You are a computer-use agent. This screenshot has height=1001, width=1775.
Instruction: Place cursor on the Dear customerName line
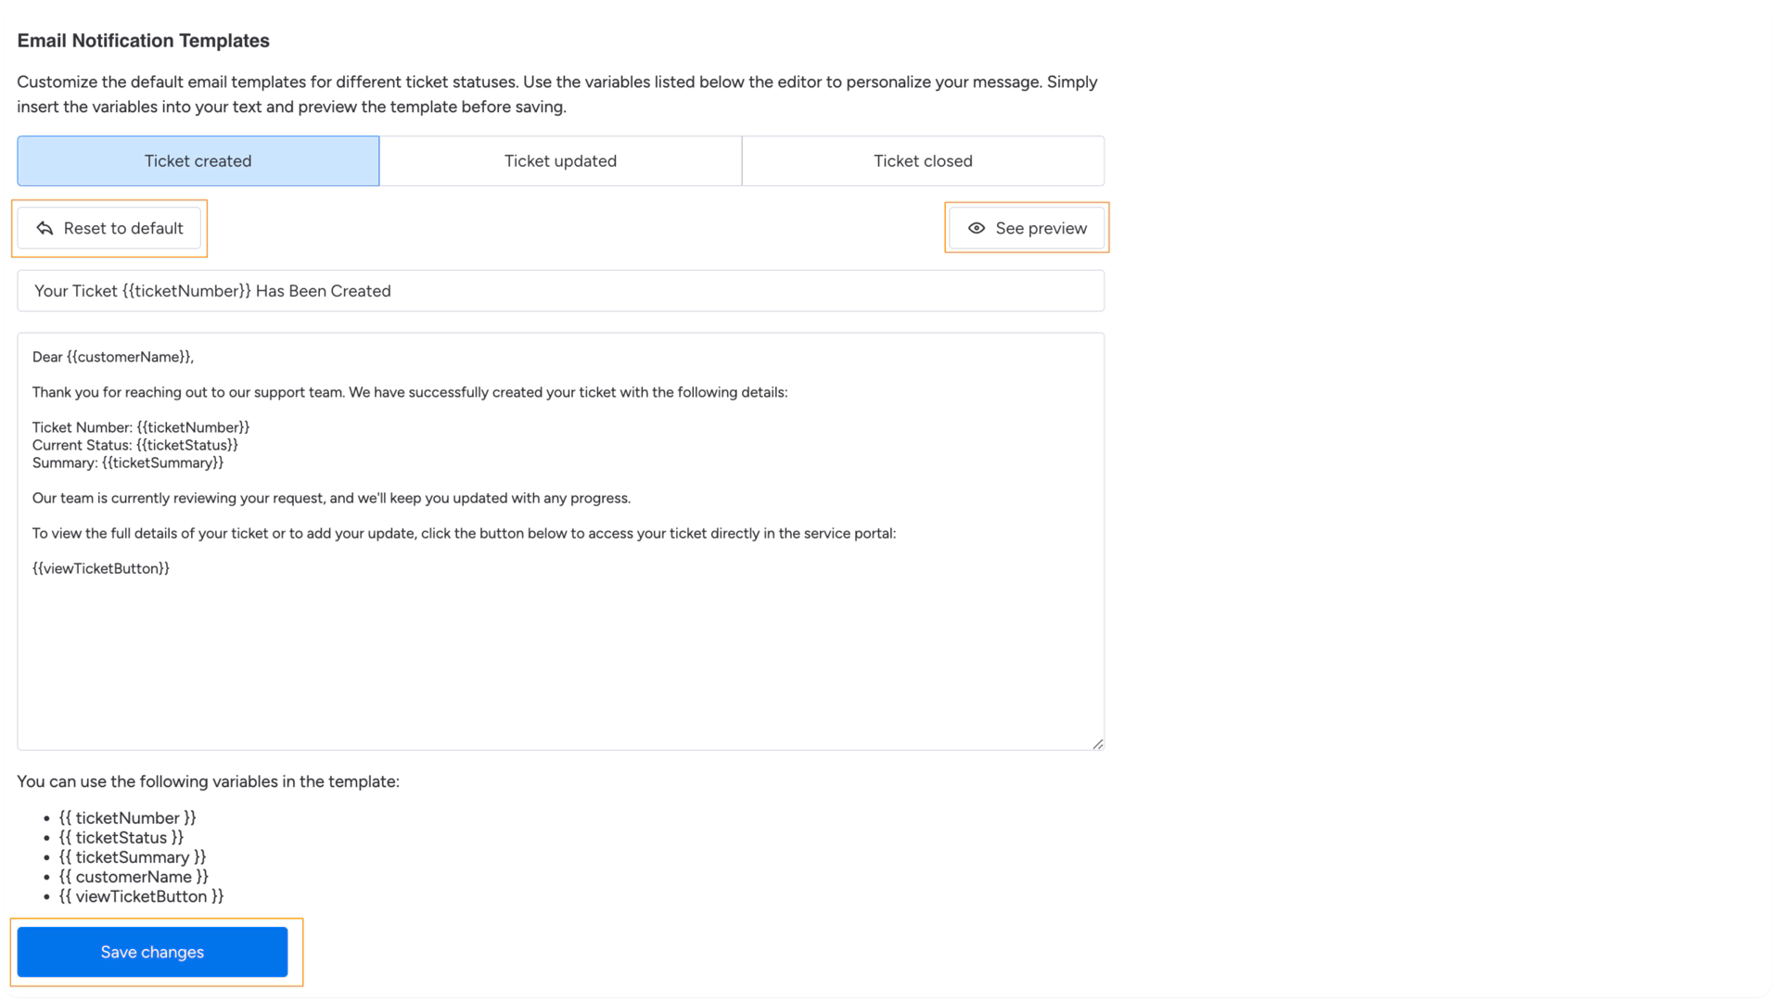point(113,357)
